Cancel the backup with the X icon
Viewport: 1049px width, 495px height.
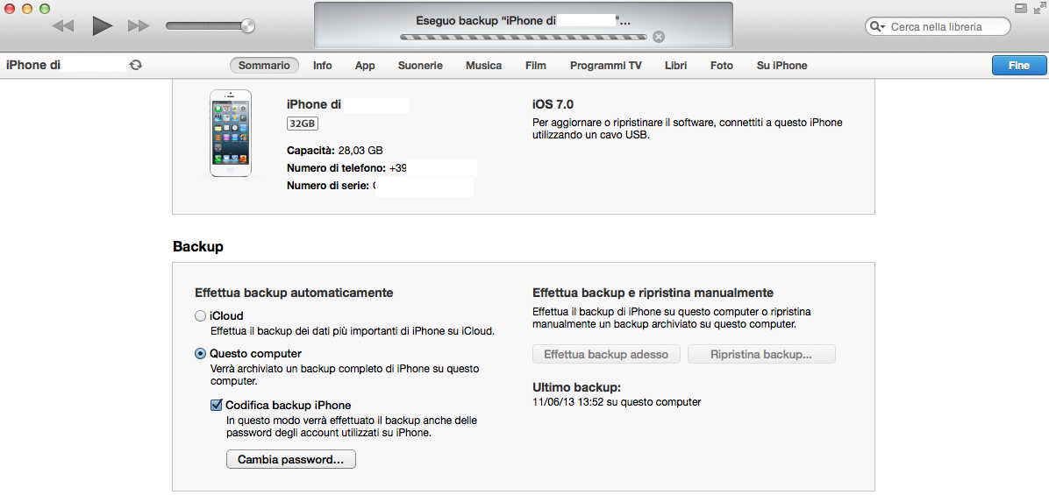pyautogui.click(x=659, y=37)
